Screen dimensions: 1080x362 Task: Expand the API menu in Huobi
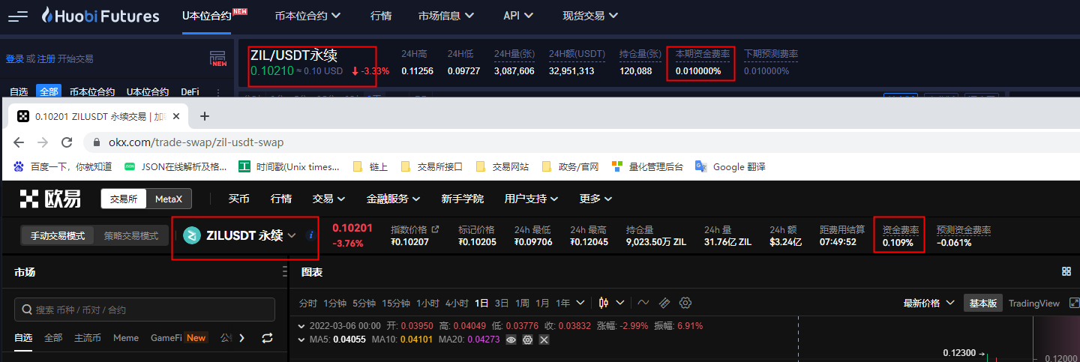518,15
